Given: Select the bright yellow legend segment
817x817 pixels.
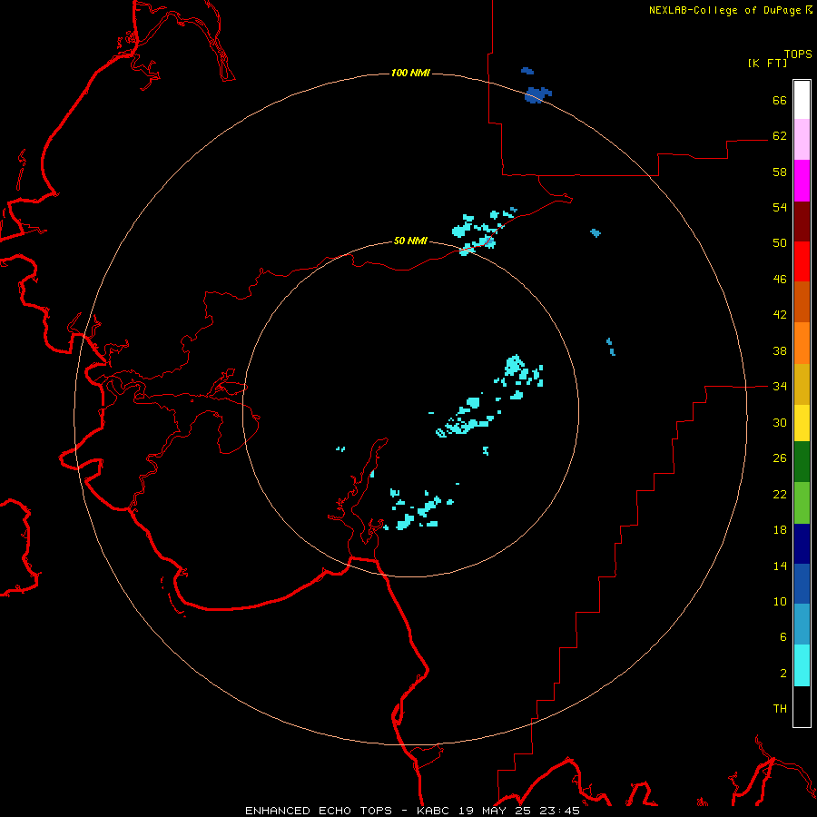Looking at the screenshot, I should (802, 423).
